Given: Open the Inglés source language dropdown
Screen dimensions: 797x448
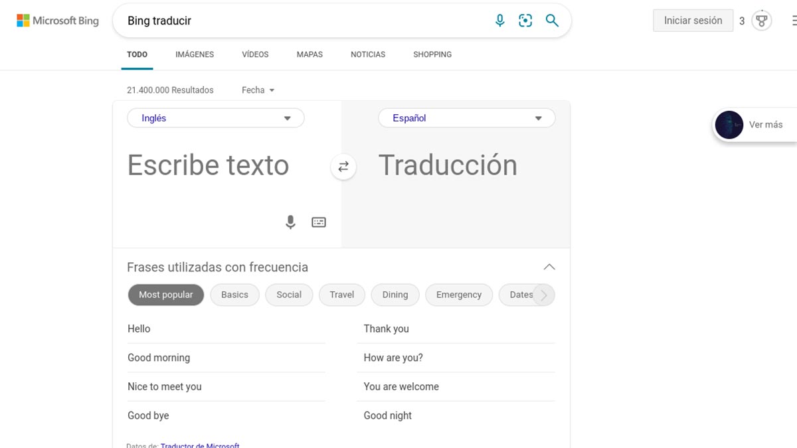Looking at the screenshot, I should (215, 117).
